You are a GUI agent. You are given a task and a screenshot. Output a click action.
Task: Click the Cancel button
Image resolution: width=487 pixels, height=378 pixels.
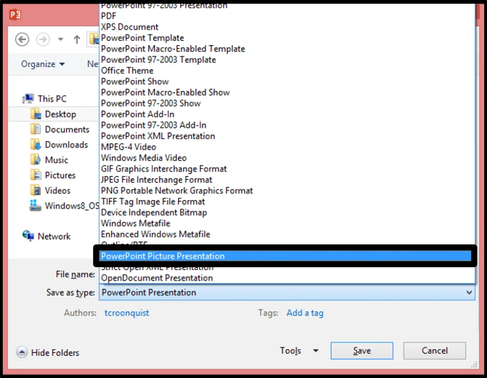click(x=435, y=351)
